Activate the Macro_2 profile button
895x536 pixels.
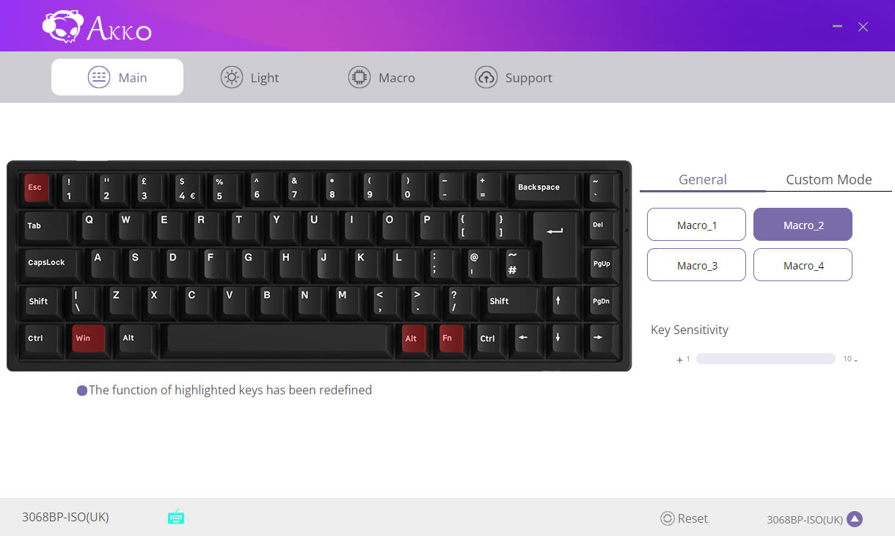(x=803, y=225)
